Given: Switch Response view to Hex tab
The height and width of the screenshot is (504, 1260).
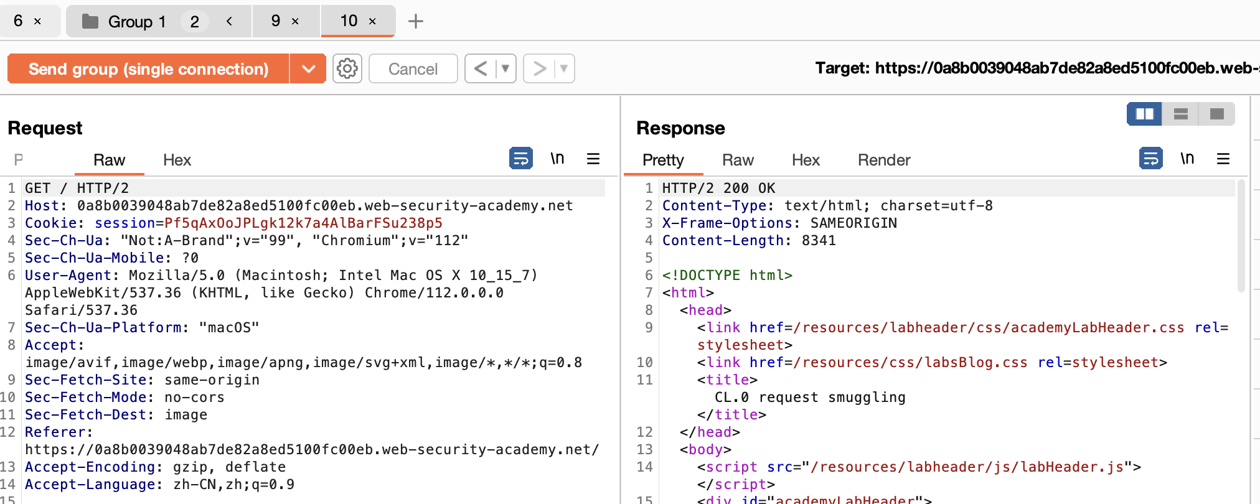Looking at the screenshot, I should tap(806, 160).
